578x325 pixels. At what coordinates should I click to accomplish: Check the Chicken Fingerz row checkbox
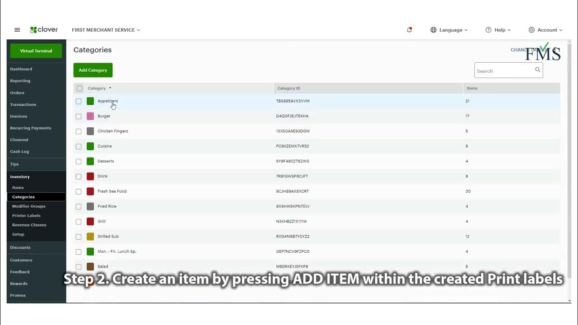click(x=79, y=131)
